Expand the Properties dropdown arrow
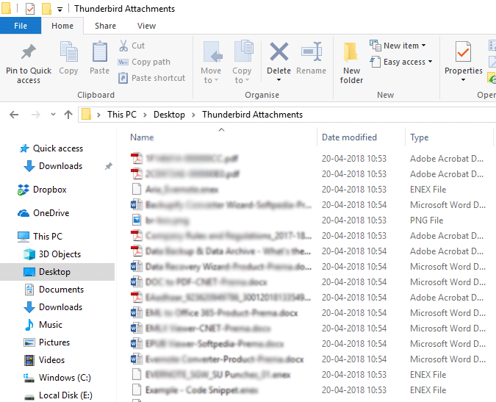This screenshot has width=496, height=402. point(463,80)
